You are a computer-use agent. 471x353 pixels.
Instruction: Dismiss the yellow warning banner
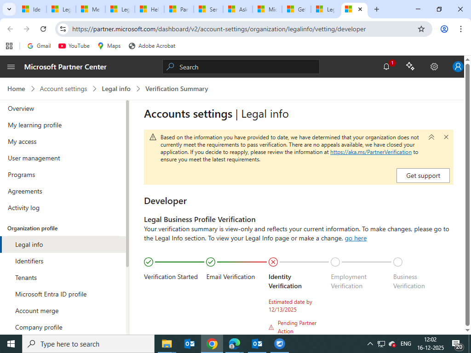(446, 137)
